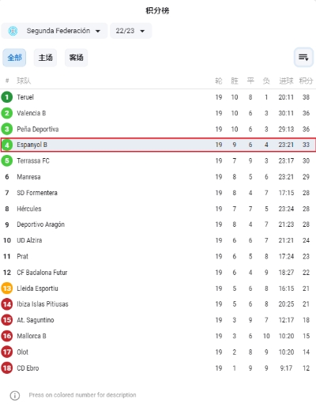Open the 22/23 season dropdown
Screen dimensions: 316x407
point(130,31)
